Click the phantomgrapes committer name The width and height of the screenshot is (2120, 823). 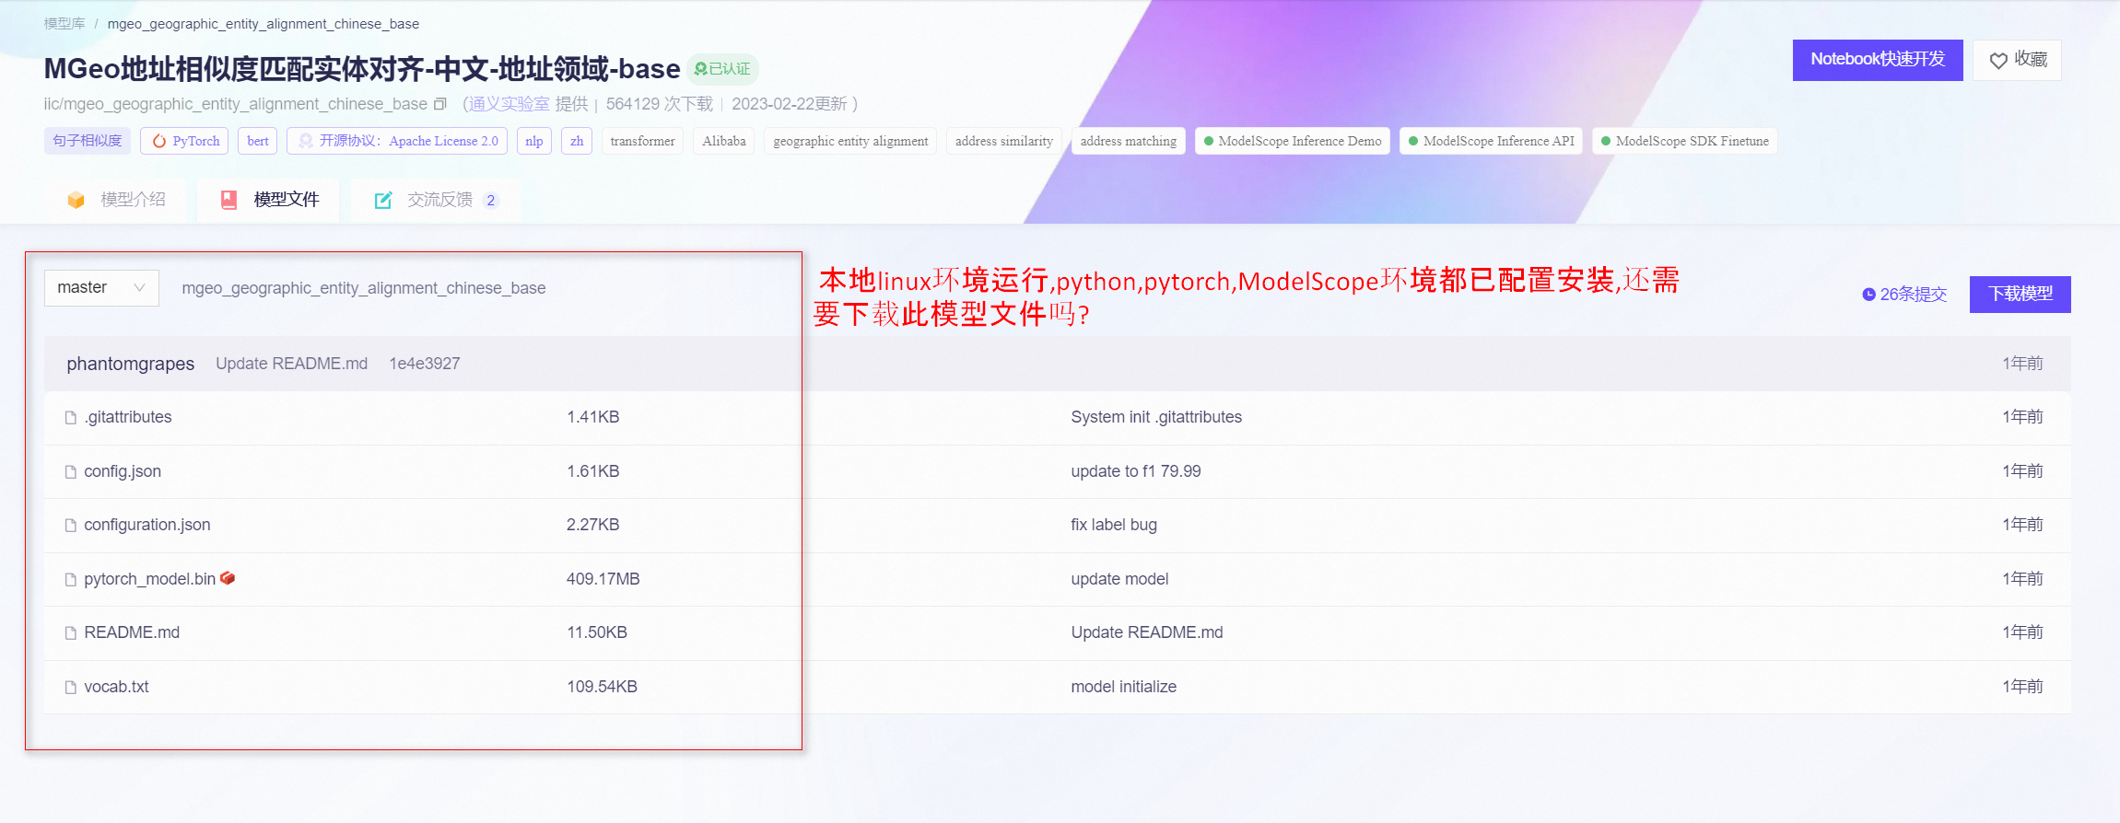pyautogui.click(x=131, y=364)
